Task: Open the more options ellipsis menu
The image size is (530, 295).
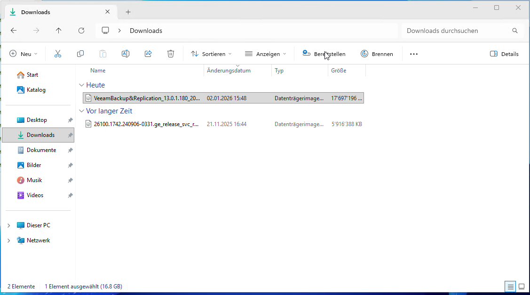Action: [413, 54]
